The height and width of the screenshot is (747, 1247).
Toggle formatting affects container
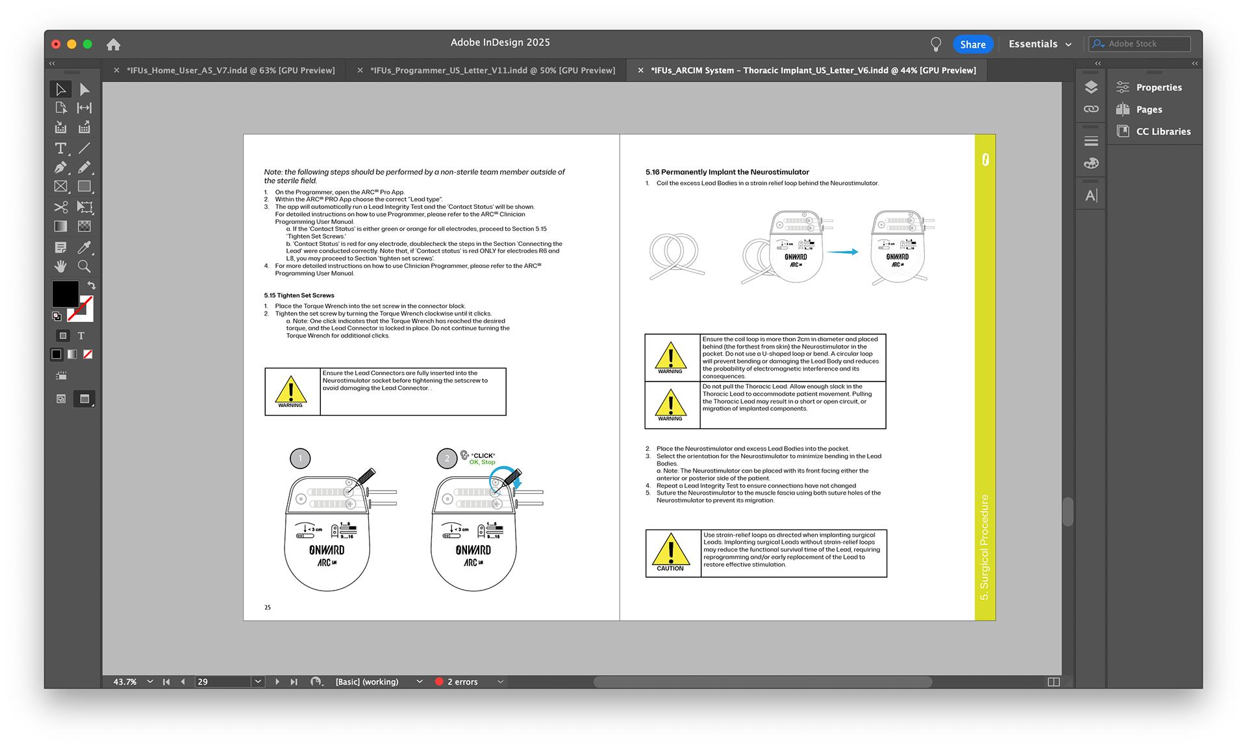point(63,336)
